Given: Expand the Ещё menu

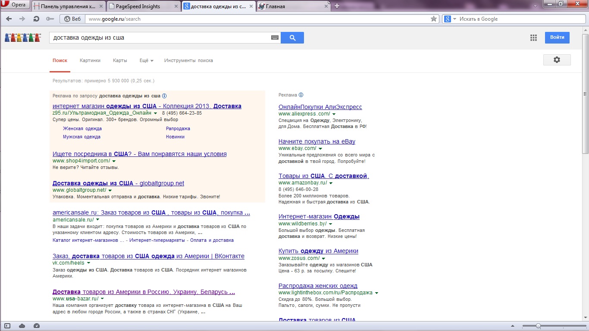Looking at the screenshot, I should pos(147,61).
